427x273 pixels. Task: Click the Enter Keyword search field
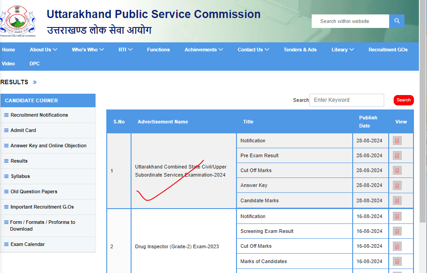tap(346, 100)
